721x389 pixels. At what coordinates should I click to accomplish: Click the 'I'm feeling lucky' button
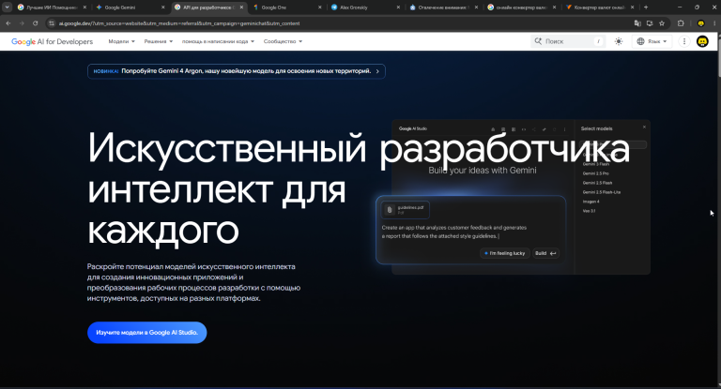(505, 253)
